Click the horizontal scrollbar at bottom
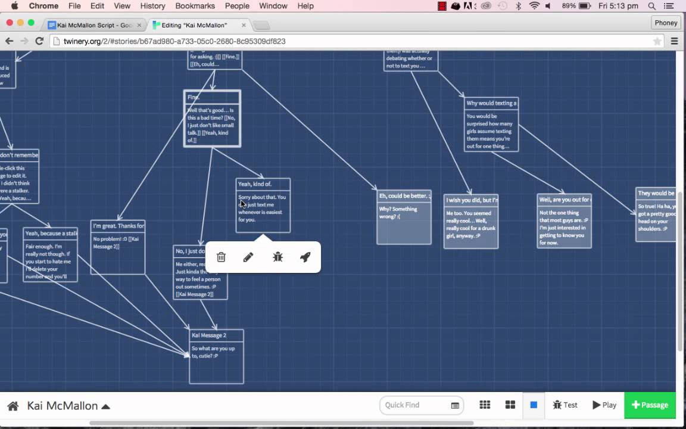The width and height of the screenshot is (686, 429). tap(281, 423)
